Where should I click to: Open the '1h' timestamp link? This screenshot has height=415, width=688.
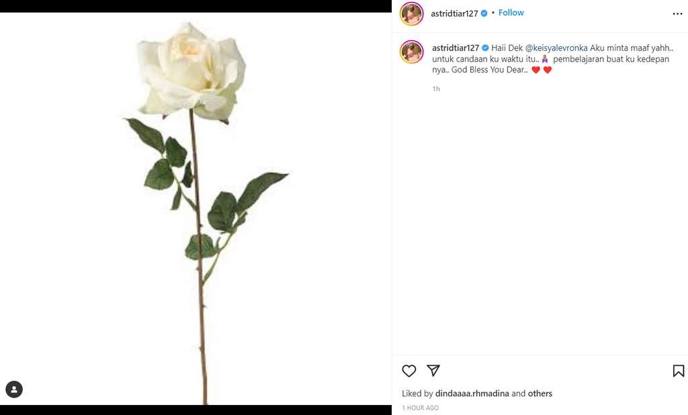click(x=435, y=88)
